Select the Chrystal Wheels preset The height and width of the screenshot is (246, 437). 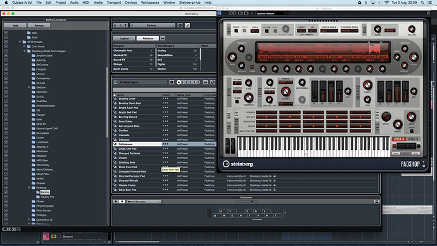pos(129,181)
